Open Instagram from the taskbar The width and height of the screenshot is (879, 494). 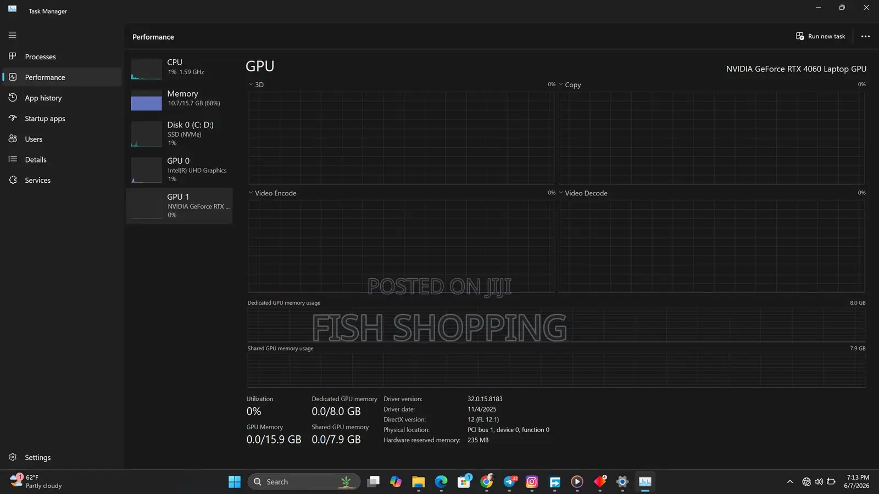(x=532, y=482)
